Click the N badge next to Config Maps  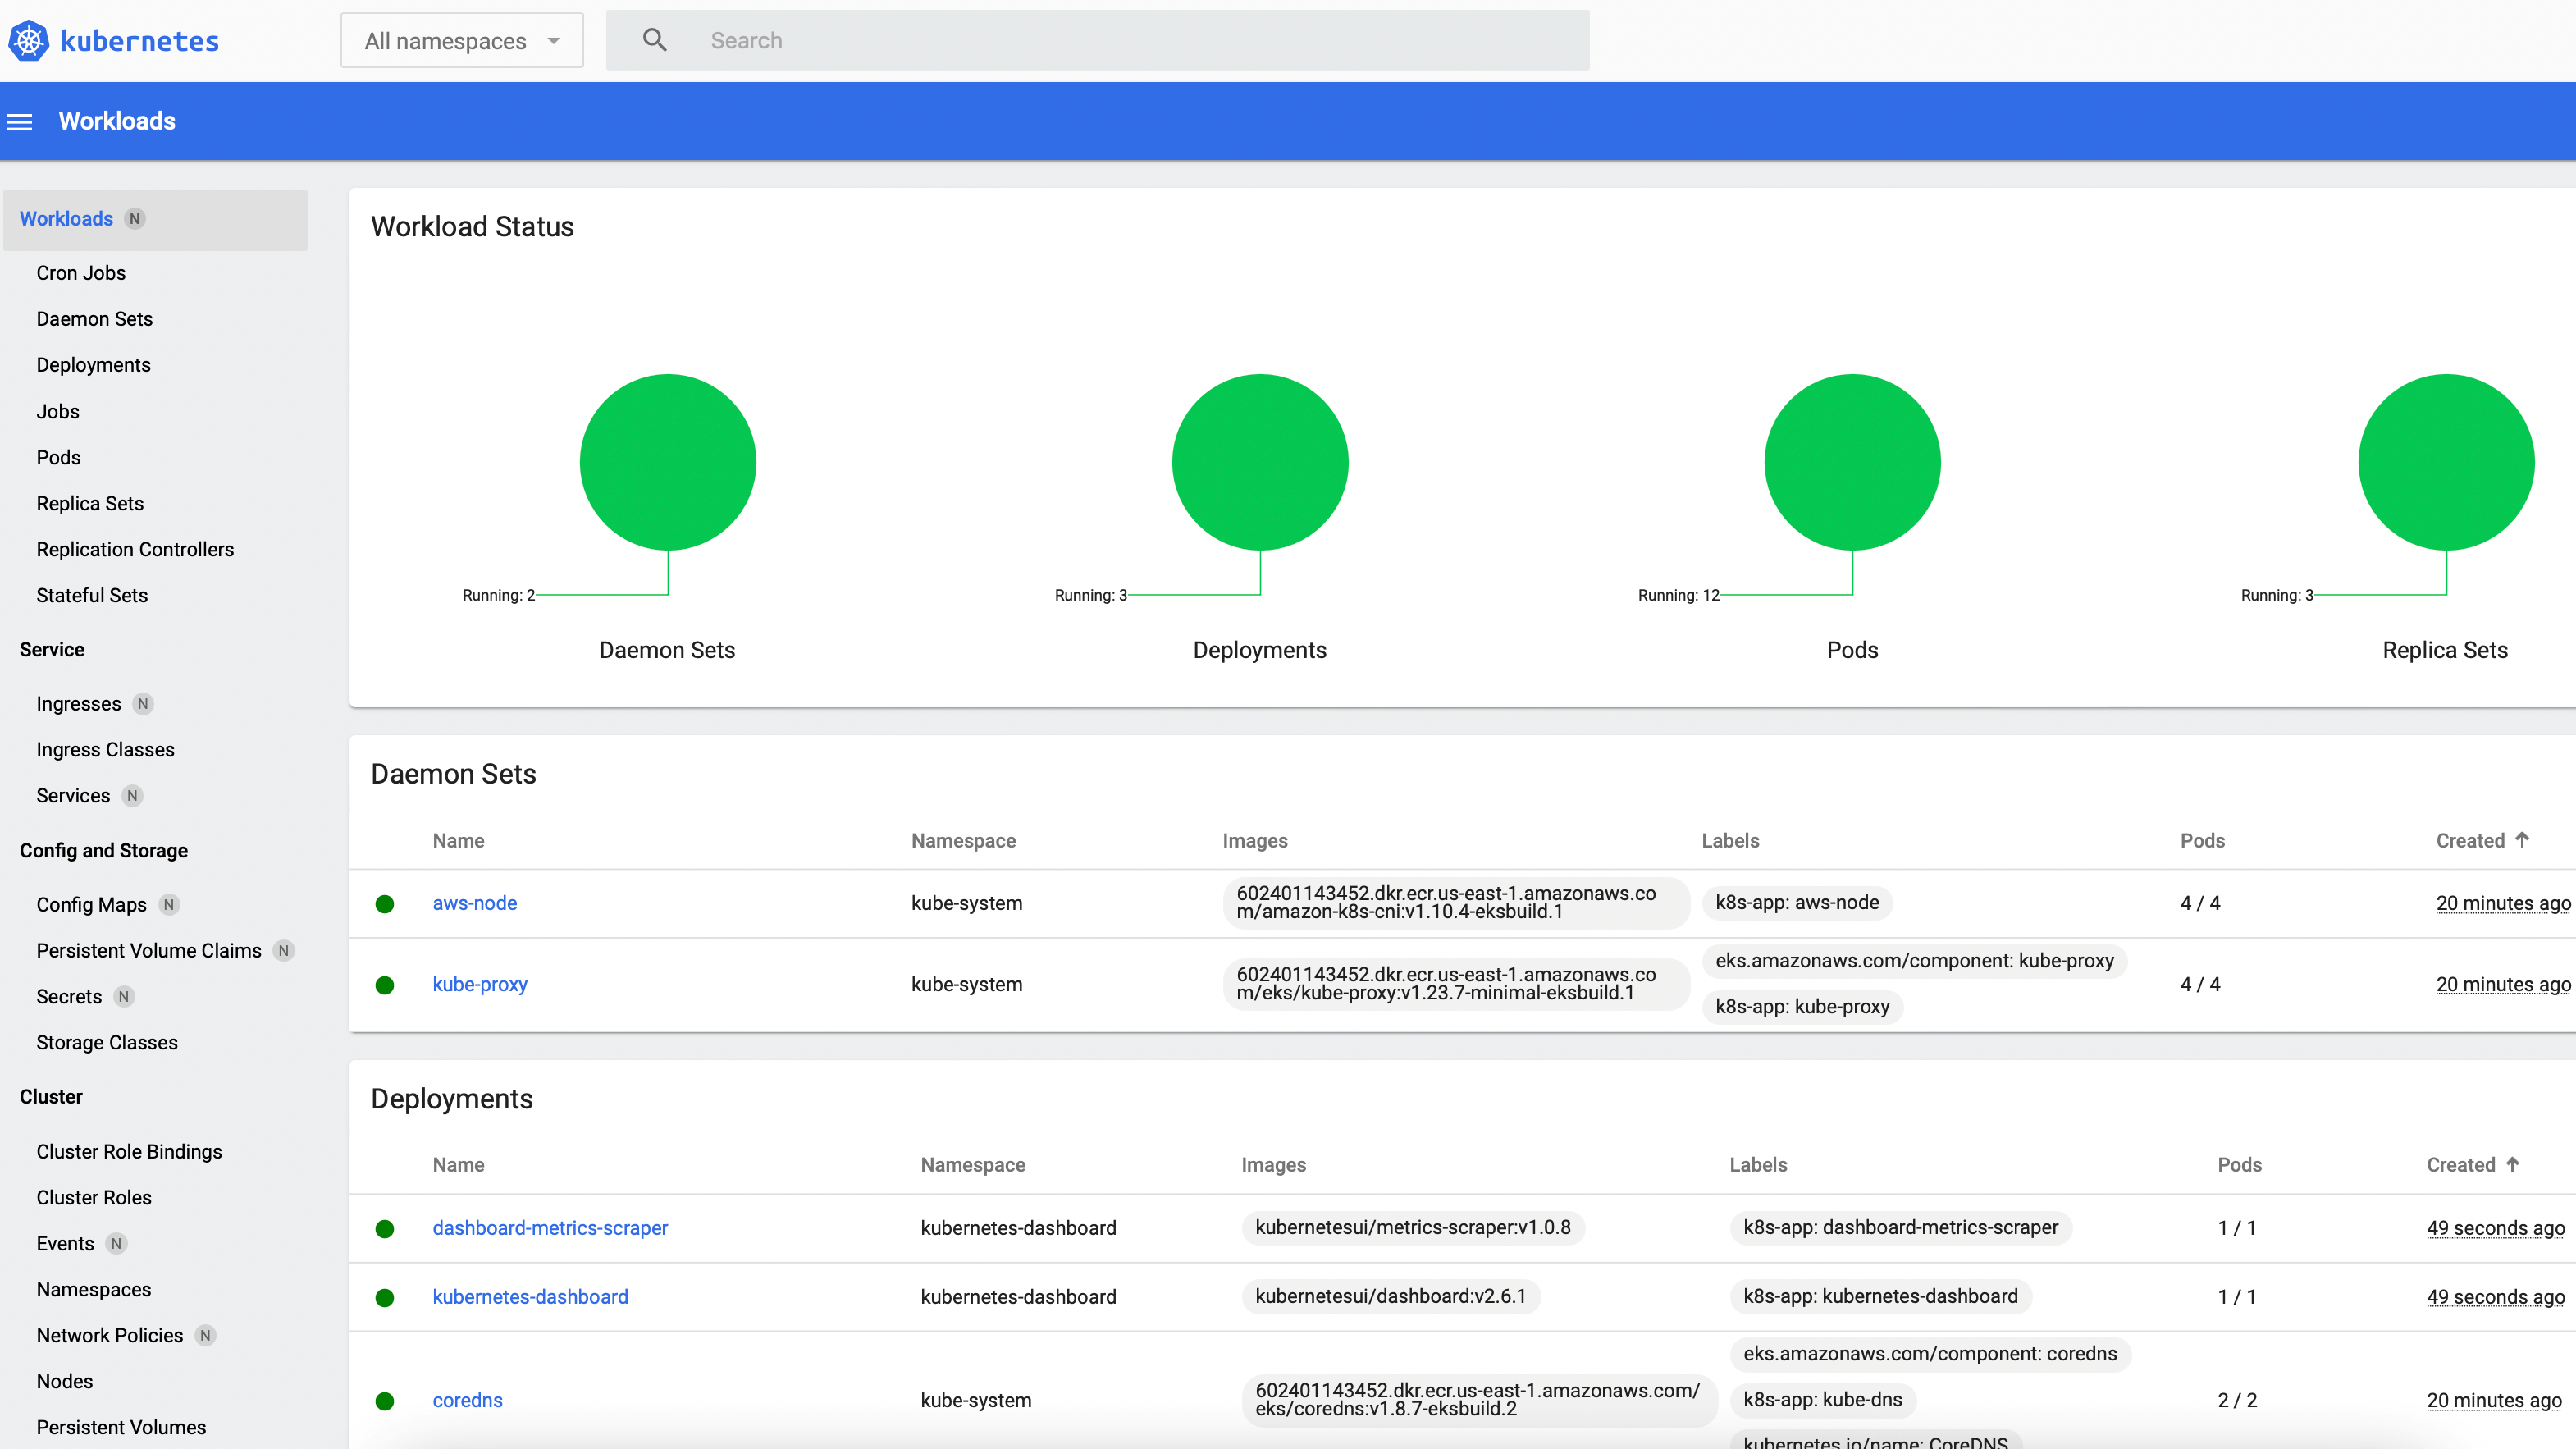[x=169, y=905]
